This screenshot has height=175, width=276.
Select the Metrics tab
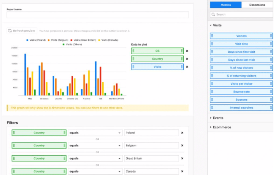226,5
